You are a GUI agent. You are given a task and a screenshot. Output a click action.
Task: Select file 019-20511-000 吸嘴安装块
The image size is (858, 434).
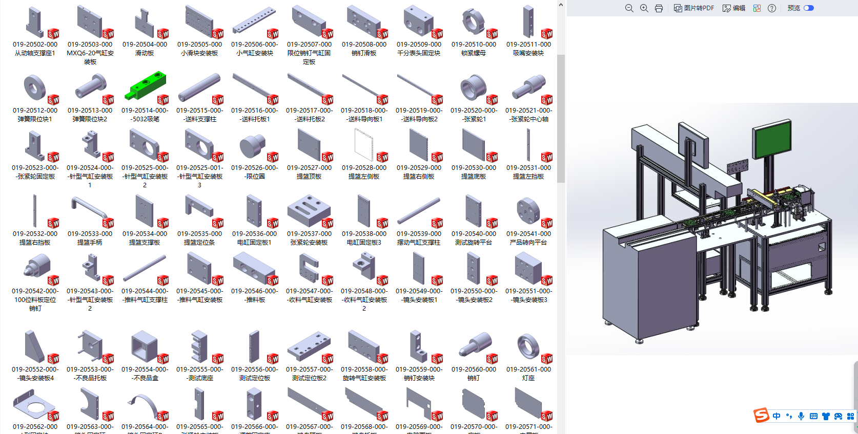[x=528, y=31]
